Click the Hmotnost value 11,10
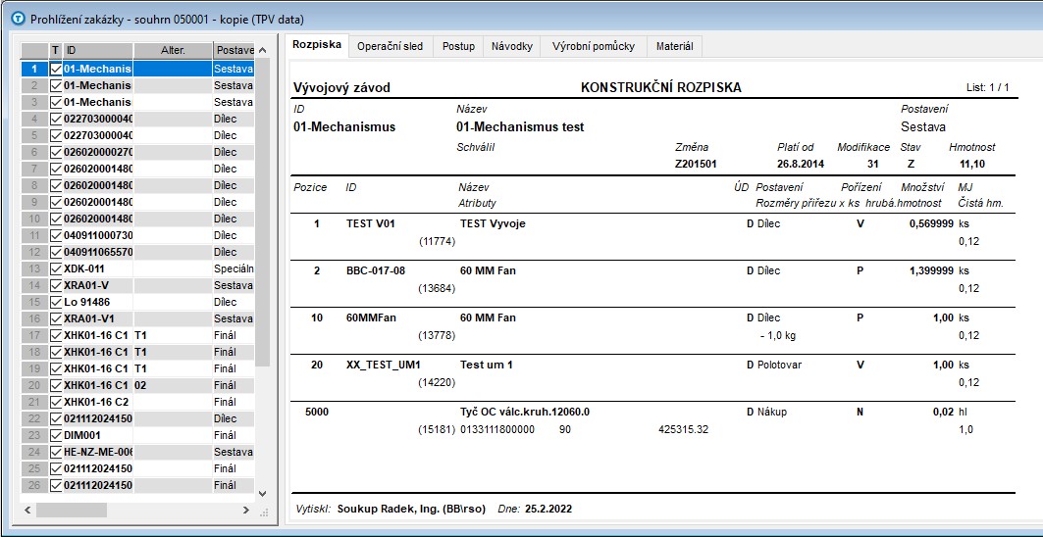1043x537 pixels. (972, 163)
